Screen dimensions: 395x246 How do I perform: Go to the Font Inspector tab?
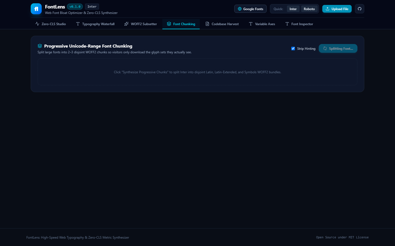click(299, 24)
